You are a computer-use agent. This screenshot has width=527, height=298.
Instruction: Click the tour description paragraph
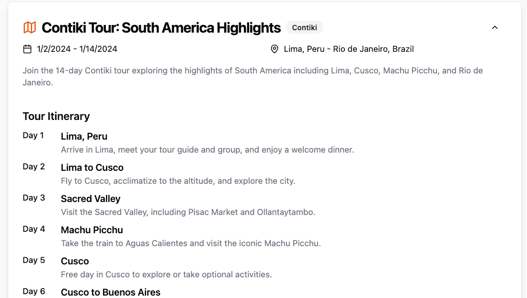point(253,76)
